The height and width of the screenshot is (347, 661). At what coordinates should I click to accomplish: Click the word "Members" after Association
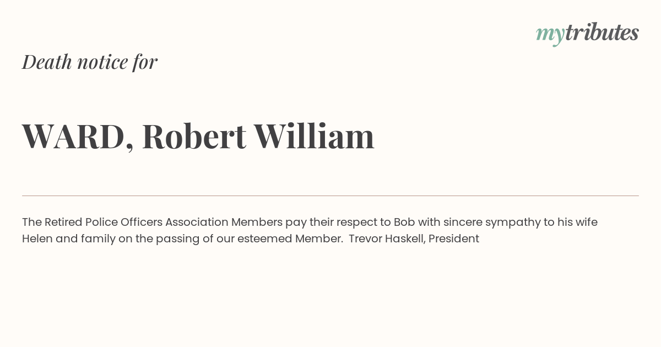pos(257,223)
